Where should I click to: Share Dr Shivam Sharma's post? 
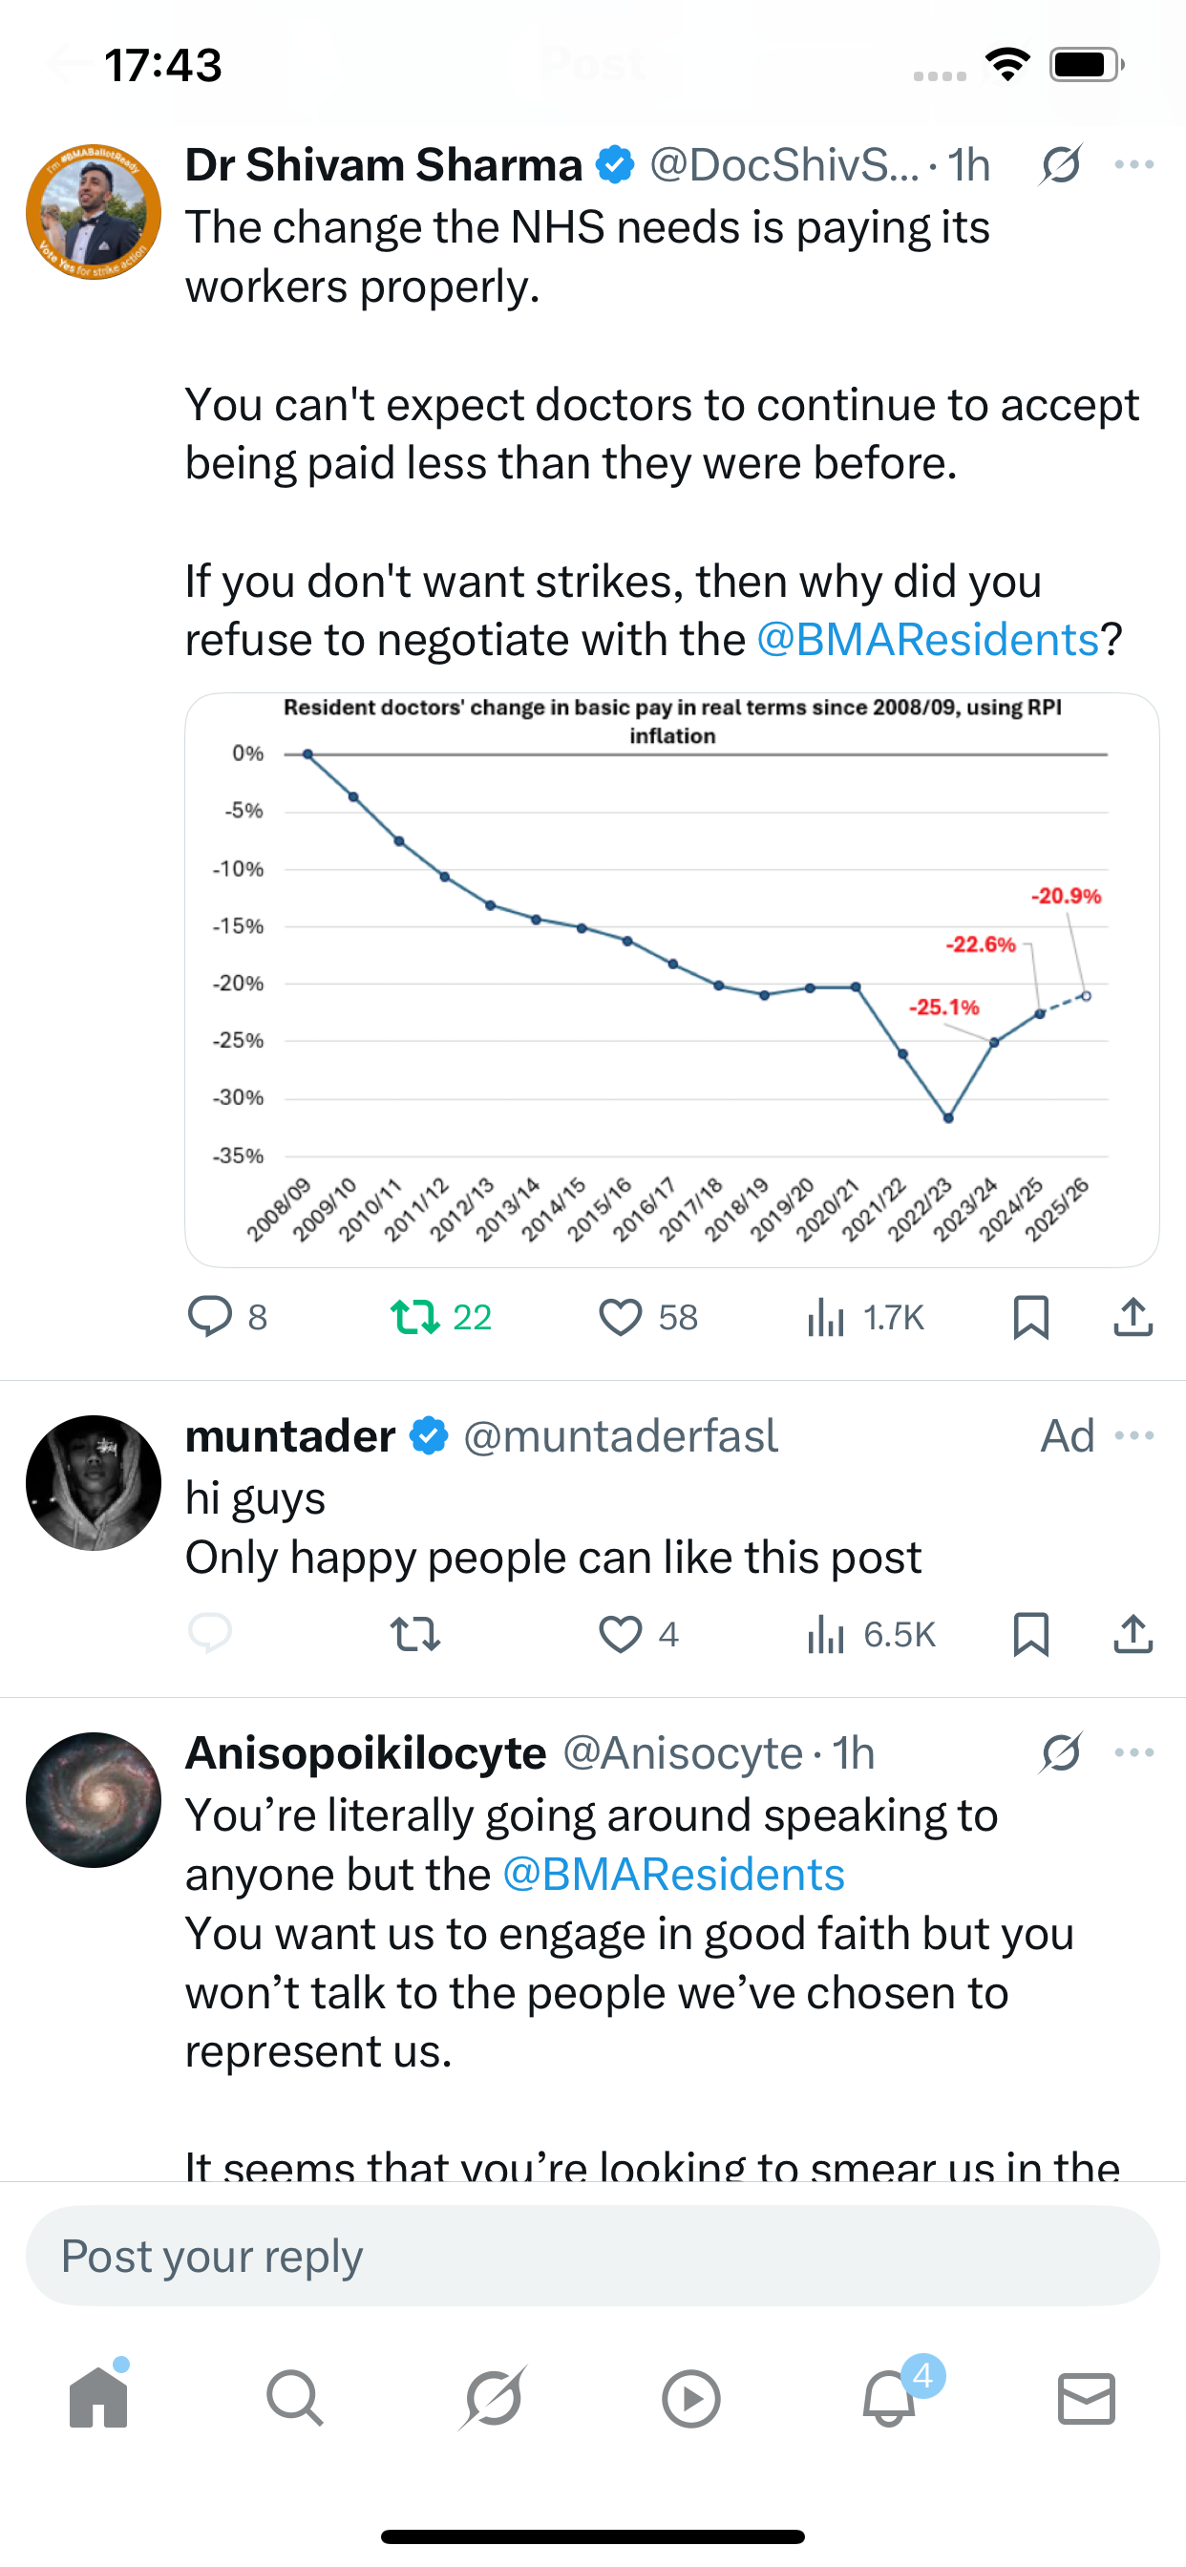tap(1133, 1316)
